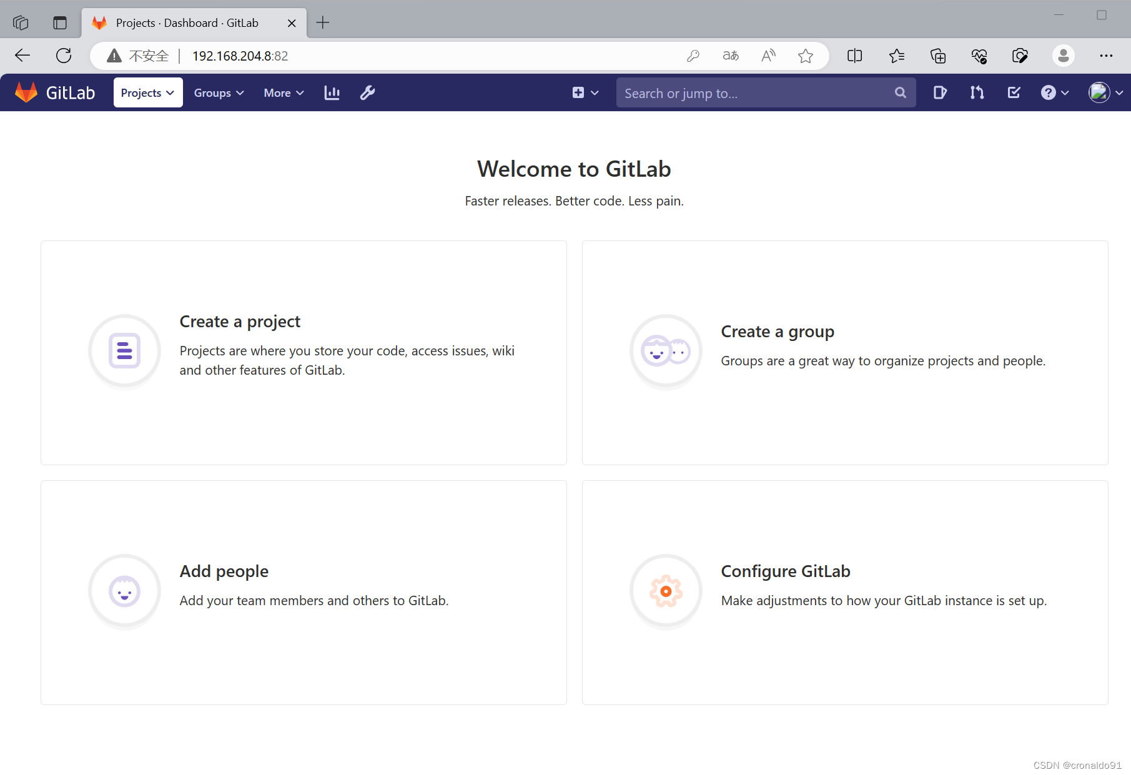
Task: Click the Faster releases. Better code. Less pain. text
Action: tap(574, 201)
